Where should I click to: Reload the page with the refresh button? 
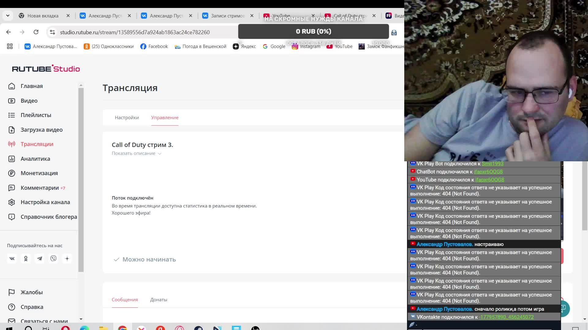36,32
